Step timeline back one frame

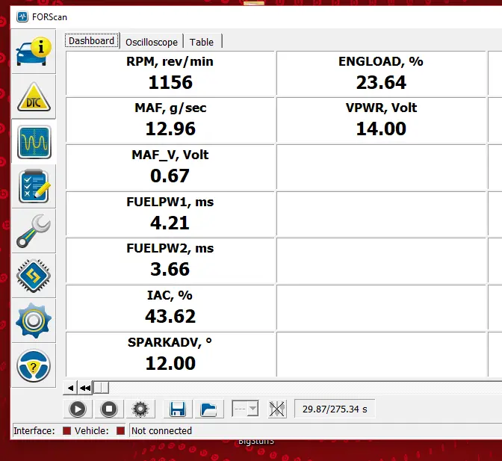point(70,388)
